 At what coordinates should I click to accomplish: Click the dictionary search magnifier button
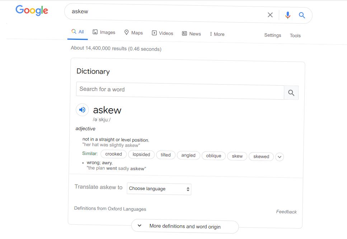[291, 93]
